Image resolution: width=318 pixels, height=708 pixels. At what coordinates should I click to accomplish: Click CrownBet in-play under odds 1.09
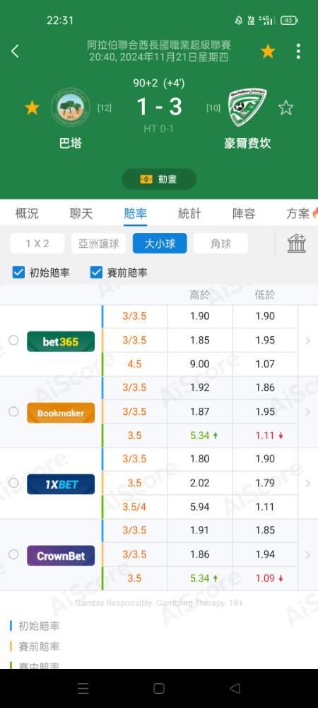click(265, 578)
